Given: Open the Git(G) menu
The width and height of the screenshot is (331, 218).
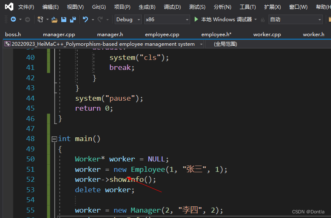Looking at the screenshot, I should [99, 7].
